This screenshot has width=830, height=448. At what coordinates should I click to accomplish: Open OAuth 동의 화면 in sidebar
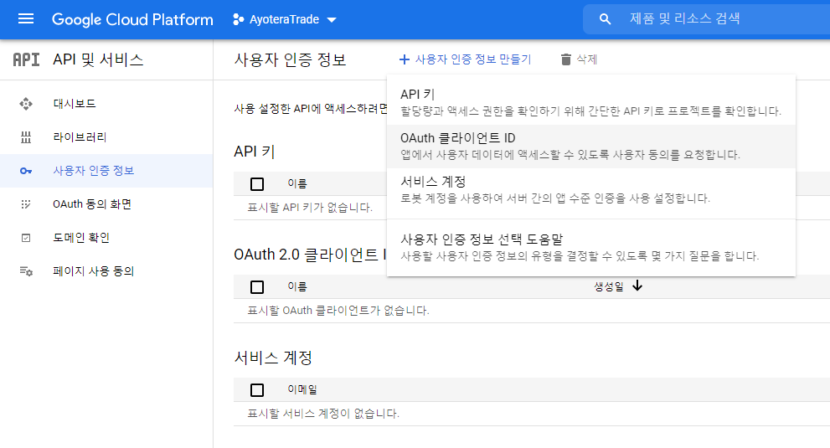(x=106, y=203)
